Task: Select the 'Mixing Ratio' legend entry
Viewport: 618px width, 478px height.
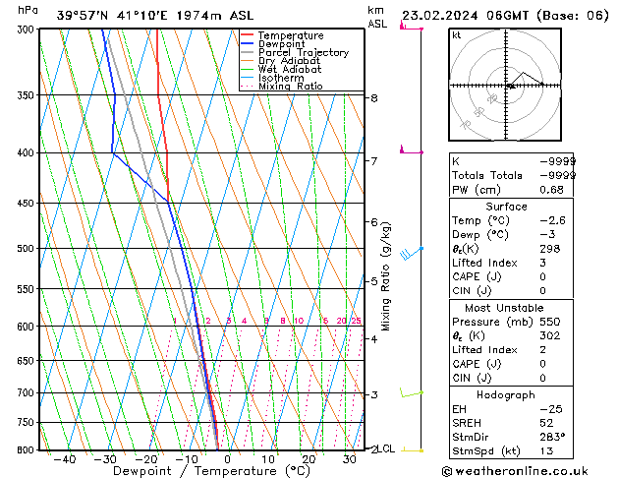Action: coord(291,86)
